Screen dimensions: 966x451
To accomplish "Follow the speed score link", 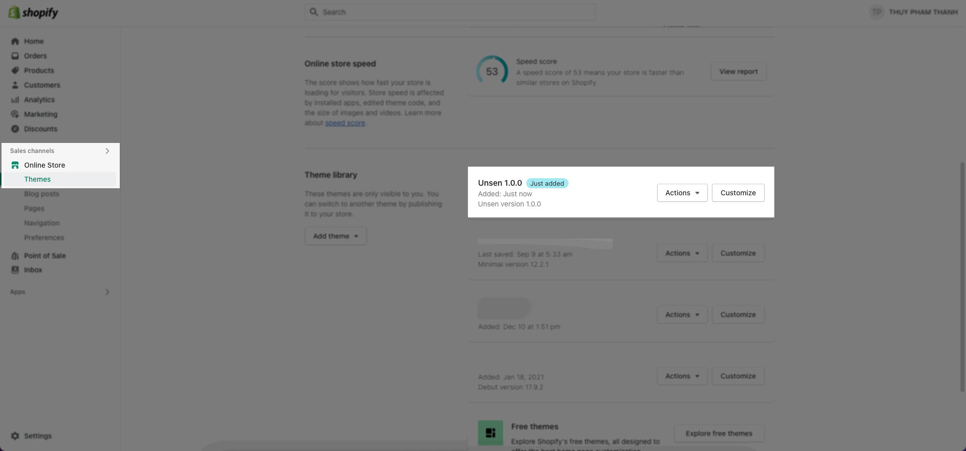I will pyautogui.click(x=345, y=123).
